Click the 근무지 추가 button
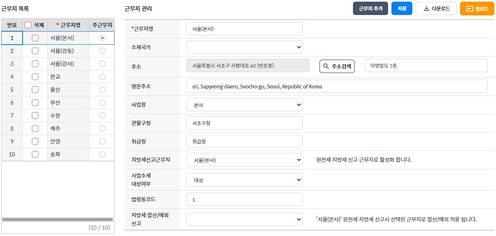The width and height of the screenshot is (496, 236). [x=371, y=8]
